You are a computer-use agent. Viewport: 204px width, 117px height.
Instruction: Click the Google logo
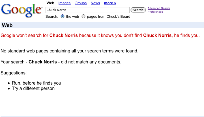(x=22, y=10)
